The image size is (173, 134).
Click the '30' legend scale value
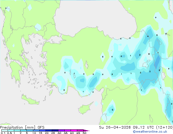59,133
